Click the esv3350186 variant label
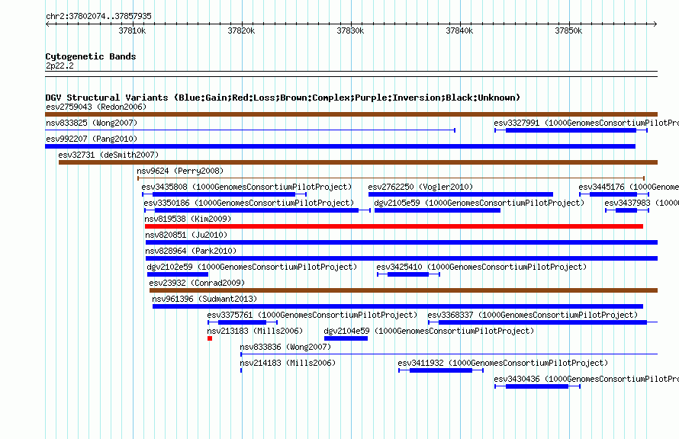The width and height of the screenshot is (679, 439). (249, 203)
